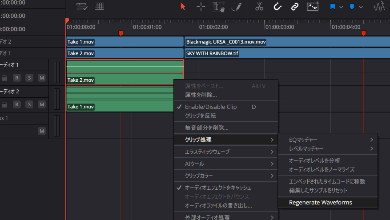Toggle the chain link selection icon
The width and height of the screenshot is (390, 220).
(294, 7)
